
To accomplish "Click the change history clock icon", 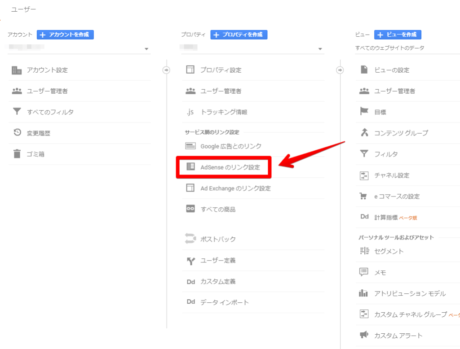I will click(17, 133).
